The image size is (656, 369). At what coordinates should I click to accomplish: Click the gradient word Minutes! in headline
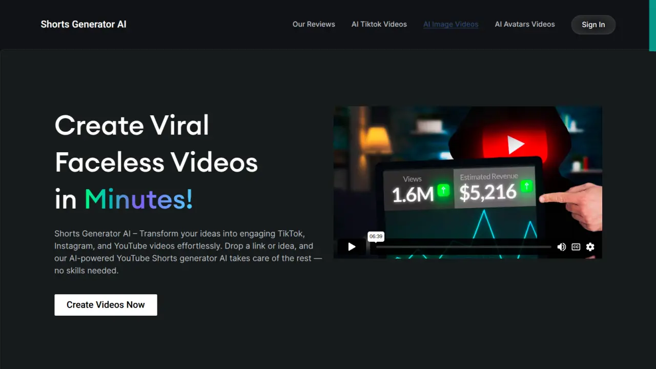click(138, 199)
